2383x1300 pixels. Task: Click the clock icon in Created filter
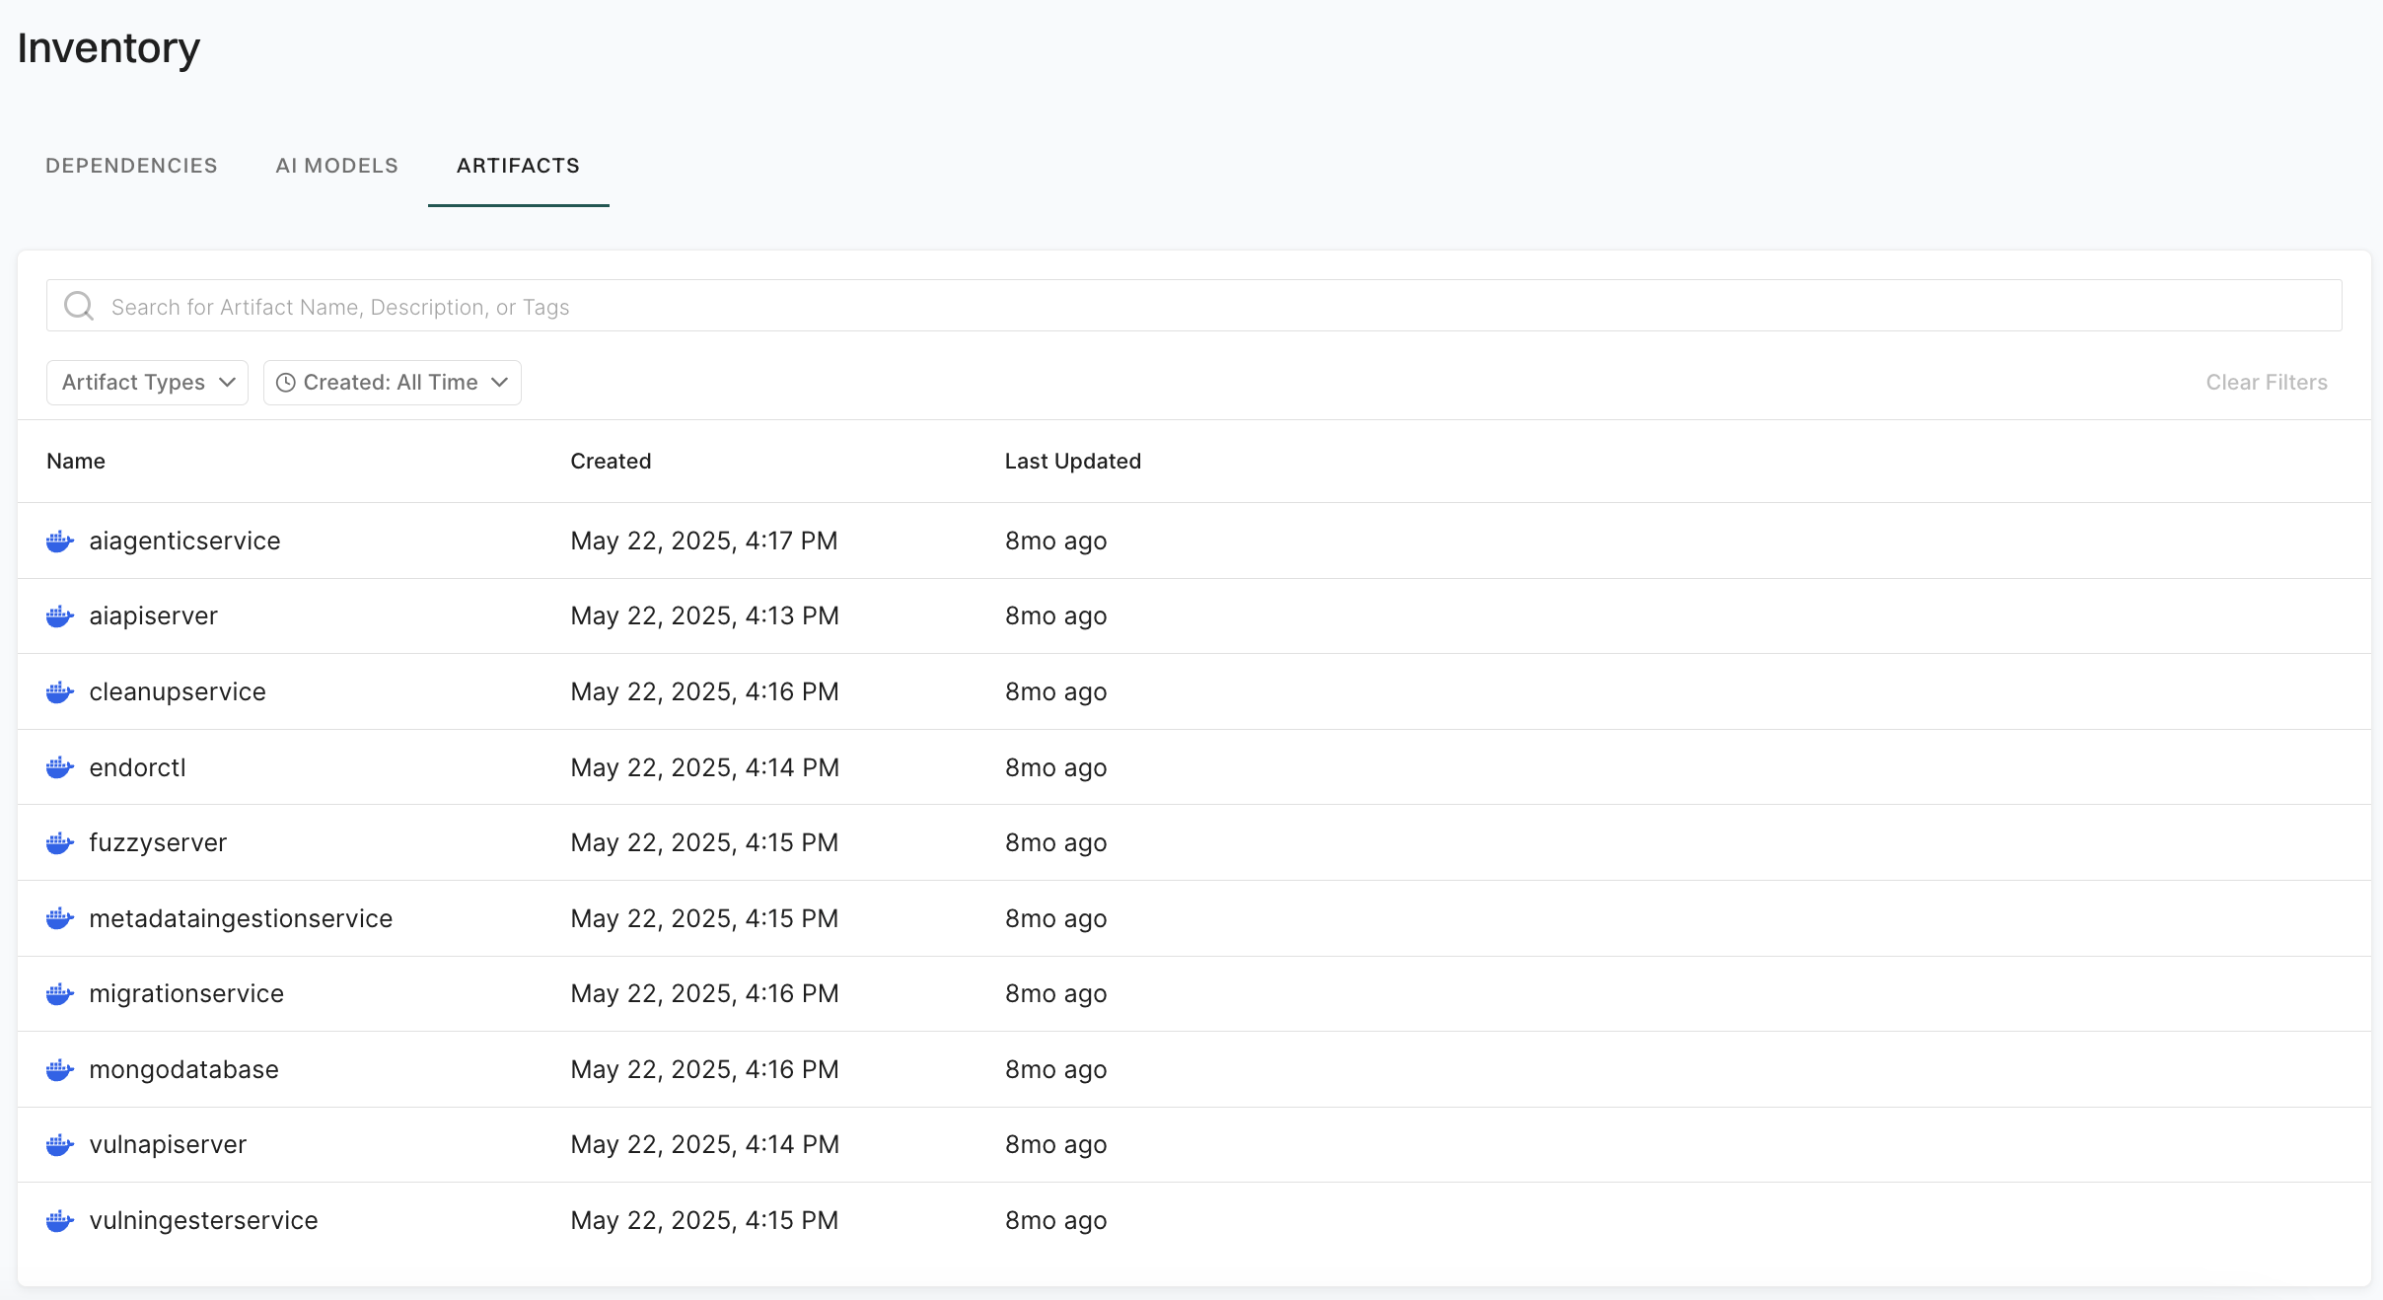click(x=286, y=383)
